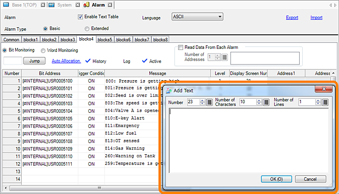The image size is (339, 194).
Task: Close the Base 1(TOP) tab
Action: pyautogui.click(x=43, y=5)
